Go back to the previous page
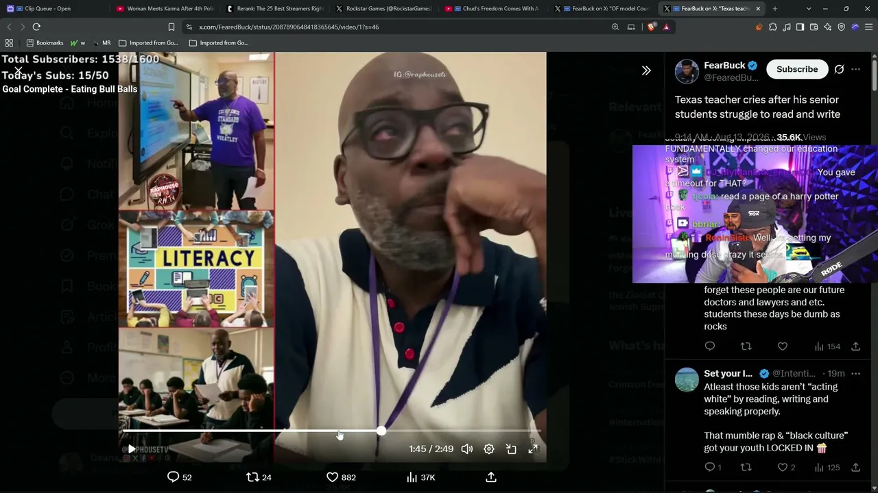 (9, 27)
